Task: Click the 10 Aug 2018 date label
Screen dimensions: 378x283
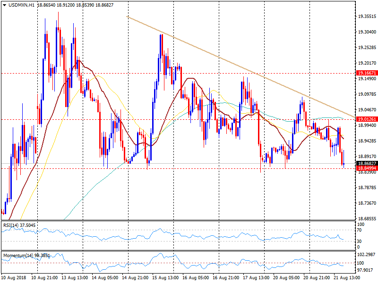Action: click(14, 278)
